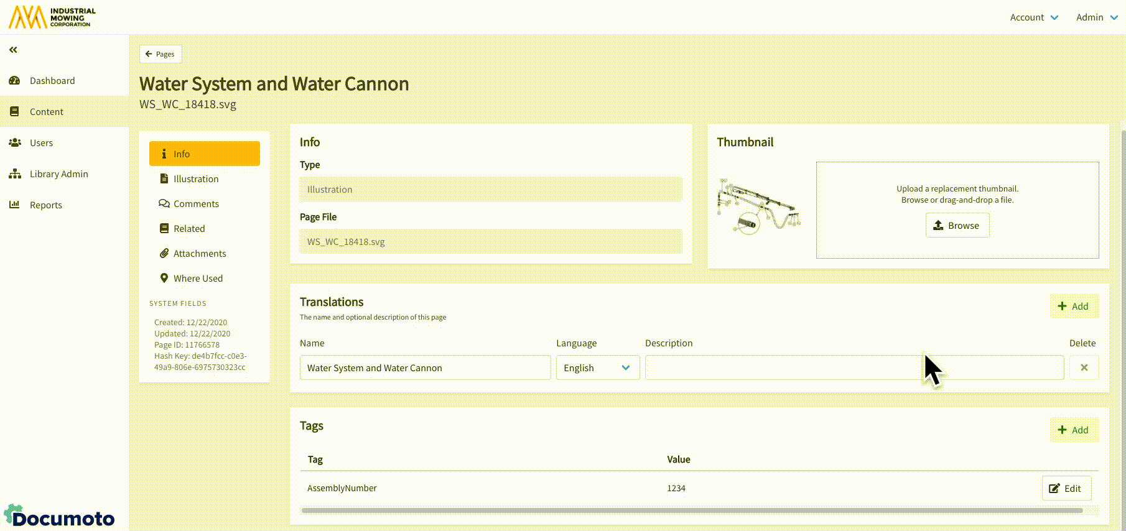Collapse the sidebar with double-chevron icon
The width and height of the screenshot is (1126, 531).
tap(13, 50)
